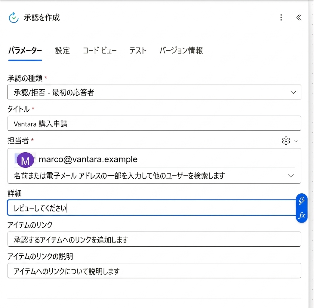Click the 承認を作成 panel title
314x308 pixels.
coord(42,18)
